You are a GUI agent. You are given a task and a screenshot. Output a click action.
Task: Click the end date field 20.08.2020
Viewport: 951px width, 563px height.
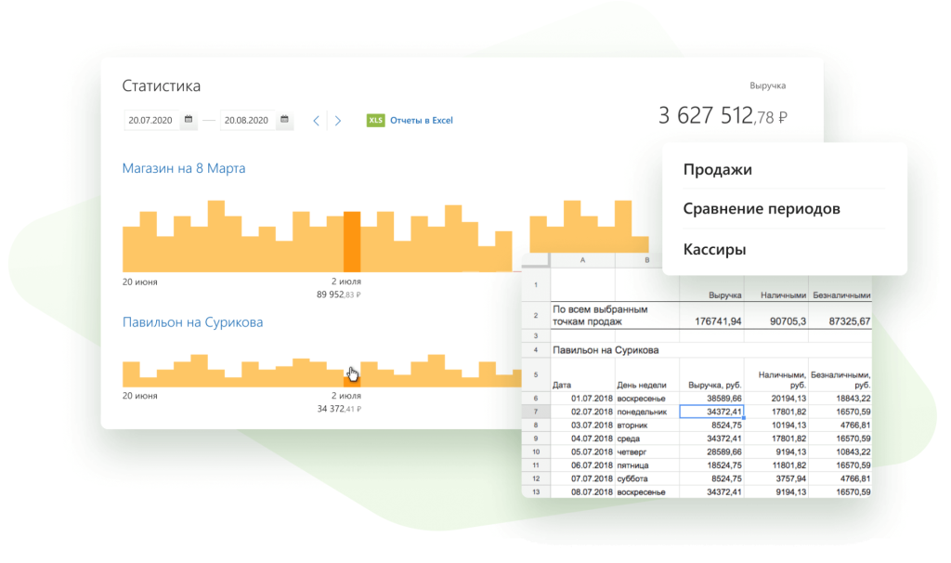[x=247, y=120]
